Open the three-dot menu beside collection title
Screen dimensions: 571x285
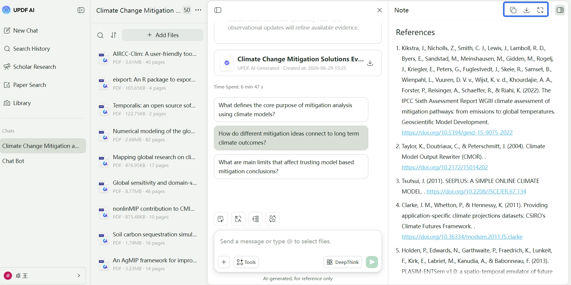pos(198,10)
